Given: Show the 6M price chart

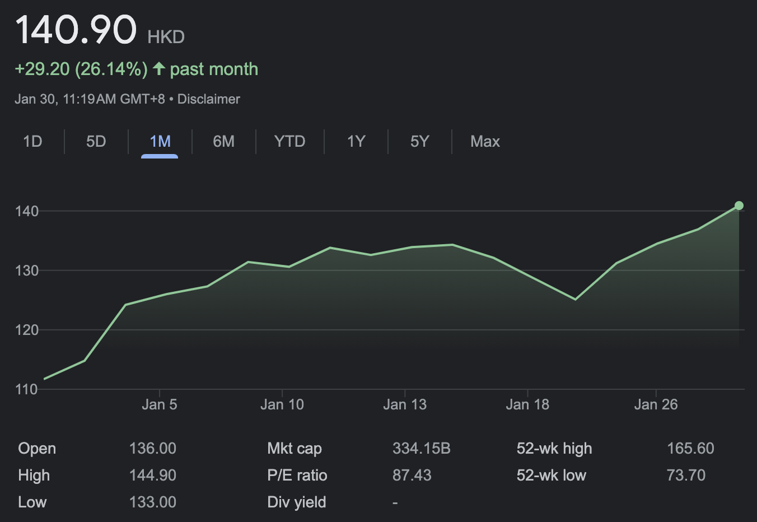Looking at the screenshot, I should 223,141.
